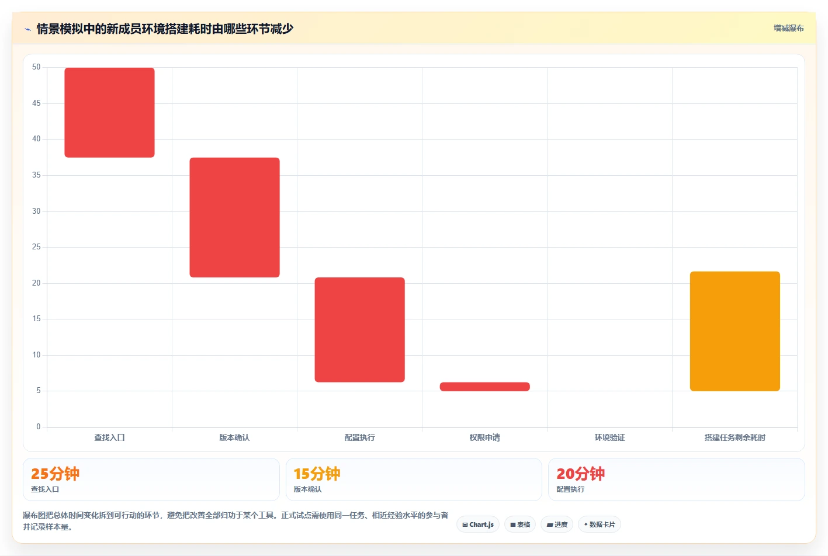Click the orange 搭建任务剩余耗时 bar
Screen dimensions: 828x556
[x=735, y=331]
